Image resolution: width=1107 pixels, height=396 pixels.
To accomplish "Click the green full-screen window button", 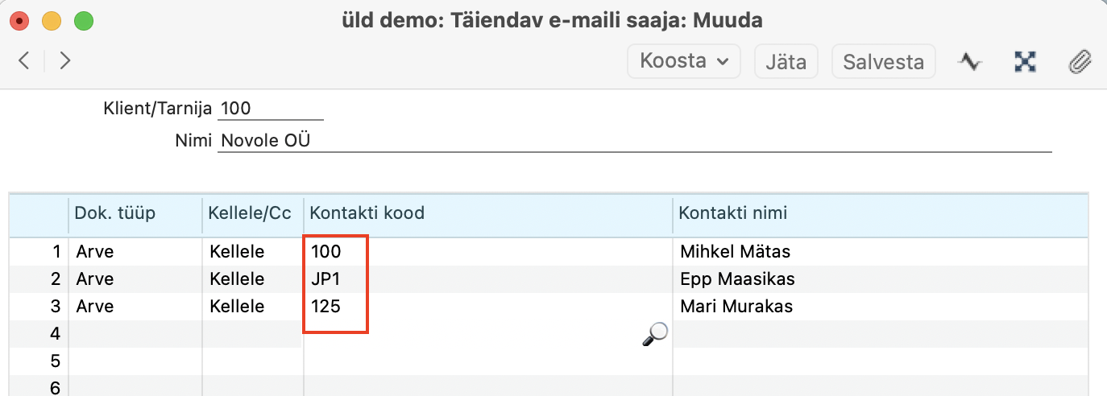I will [x=84, y=20].
